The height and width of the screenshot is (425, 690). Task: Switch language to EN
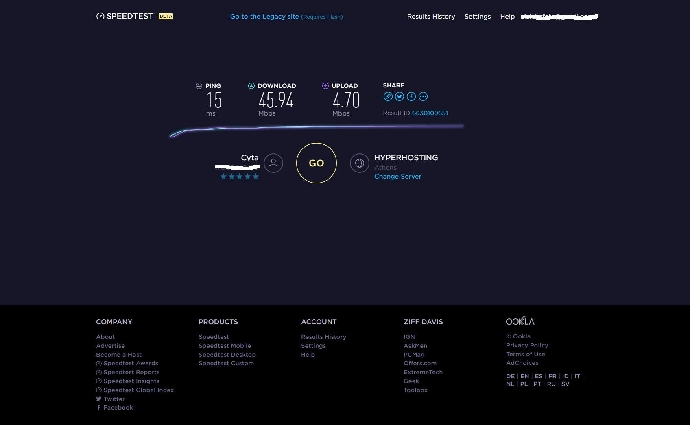pos(525,376)
